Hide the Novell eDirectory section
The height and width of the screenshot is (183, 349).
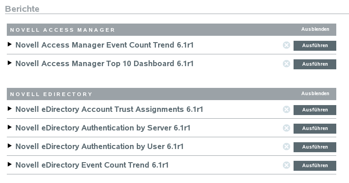coord(315,94)
